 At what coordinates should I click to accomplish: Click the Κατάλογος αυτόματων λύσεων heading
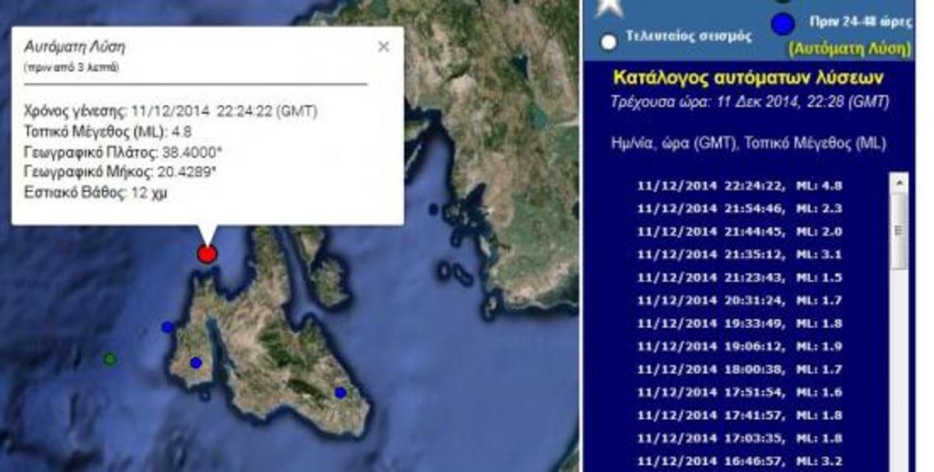pos(748,77)
